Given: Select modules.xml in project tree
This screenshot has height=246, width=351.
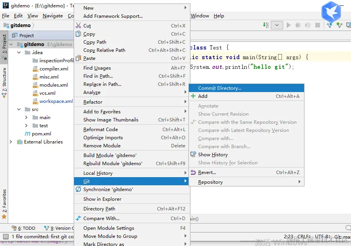Looking at the screenshot, I should pyautogui.click(x=54, y=85).
